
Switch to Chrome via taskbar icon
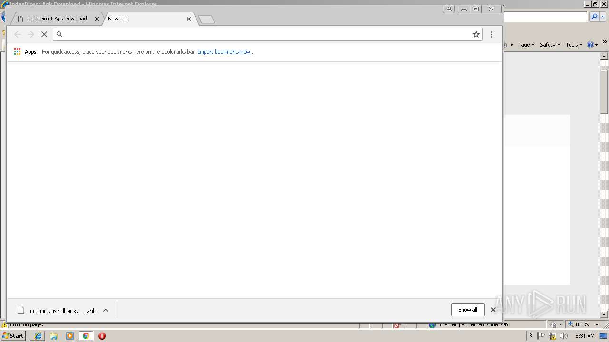click(86, 336)
